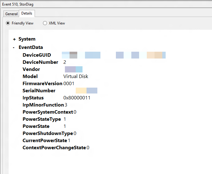The height and width of the screenshot is (174, 212).
Task: Click the IrpMinorFunction field label
Action: (43, 105)
